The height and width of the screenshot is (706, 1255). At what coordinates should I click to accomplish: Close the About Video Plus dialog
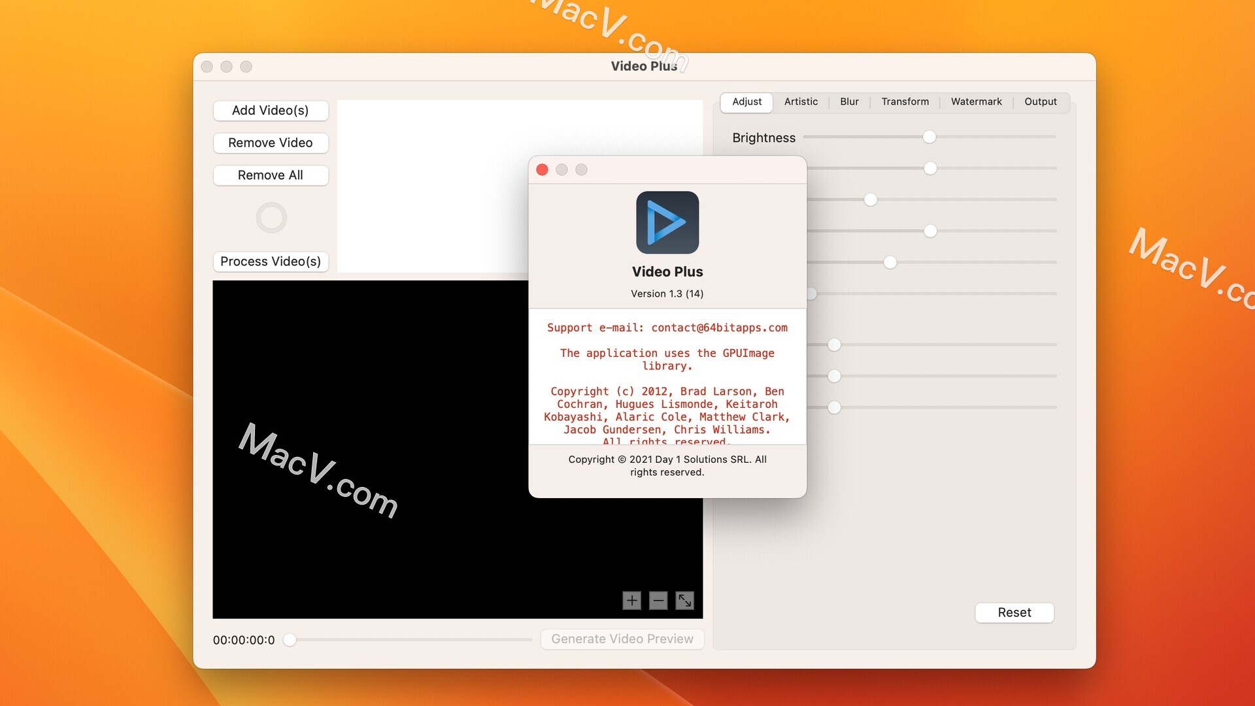coord(542,170)
